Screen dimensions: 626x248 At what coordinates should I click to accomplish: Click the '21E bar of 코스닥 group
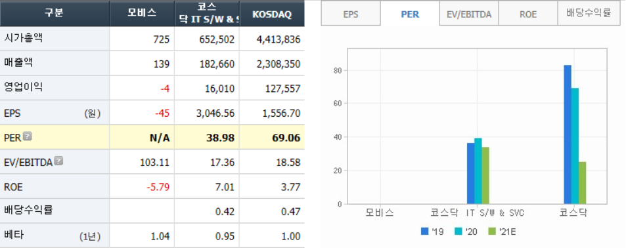tap(582, 183)
